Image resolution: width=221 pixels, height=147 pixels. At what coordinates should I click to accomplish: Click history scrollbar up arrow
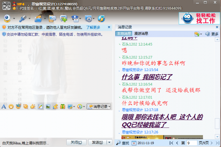(217, 40)
